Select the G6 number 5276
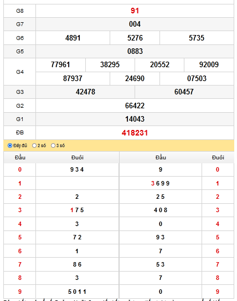This screenshot has width=237, height=301. point(135,38)
